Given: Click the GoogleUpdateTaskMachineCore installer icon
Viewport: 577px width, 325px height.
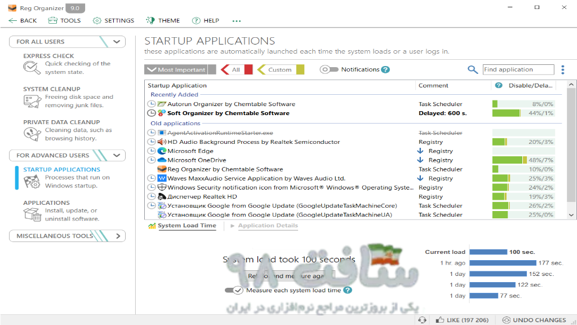Looking at the screenshot, I should 162,205.
